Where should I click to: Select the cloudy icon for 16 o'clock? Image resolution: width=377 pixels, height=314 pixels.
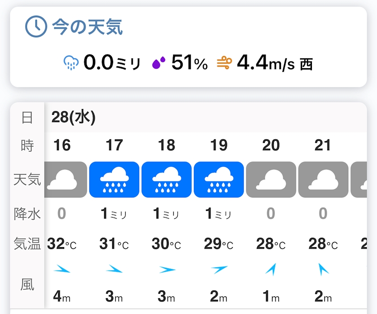(66, 180)
